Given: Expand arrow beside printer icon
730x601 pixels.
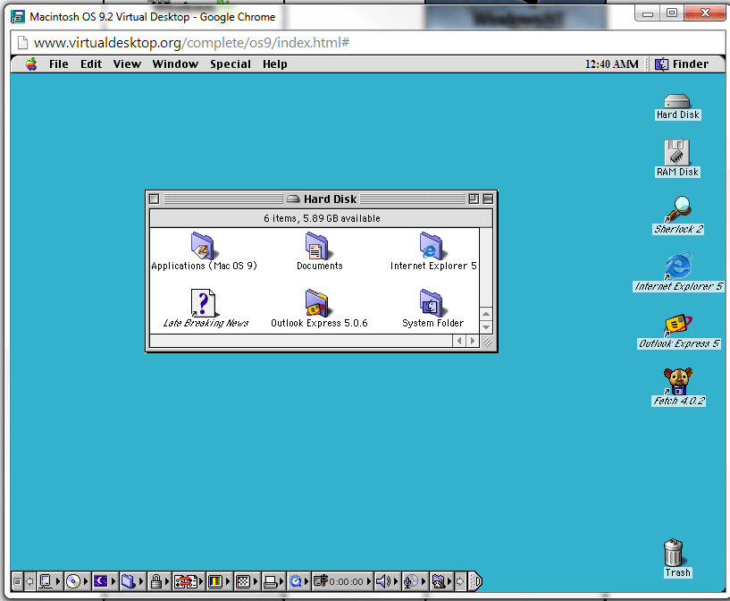Looking at the screenshot, I should pos(281,581).
